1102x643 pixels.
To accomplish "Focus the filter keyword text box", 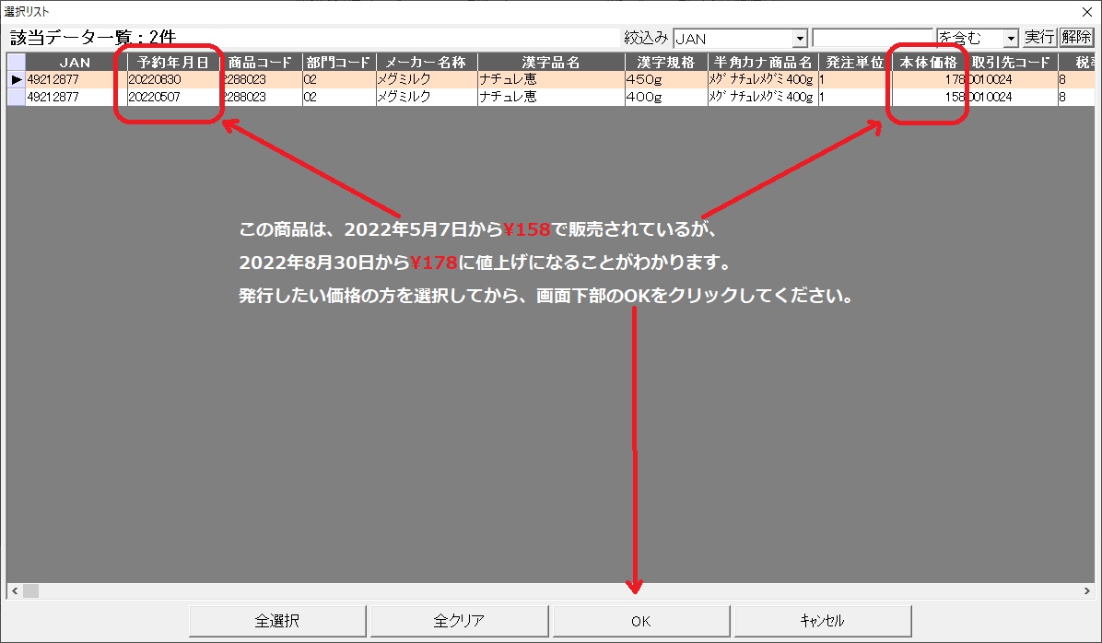I will point(873,39).
